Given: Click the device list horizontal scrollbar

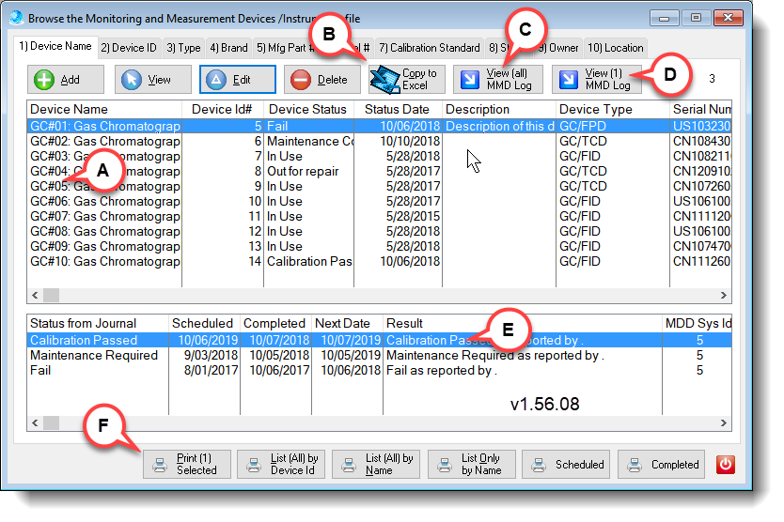Looking at the screenshot, I should (x=376, y=295).
